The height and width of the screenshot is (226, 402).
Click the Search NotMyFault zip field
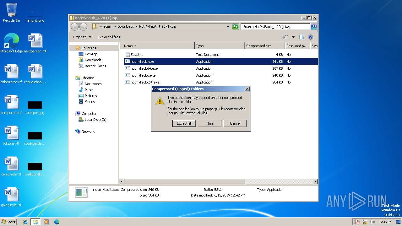tap(276, 27)
